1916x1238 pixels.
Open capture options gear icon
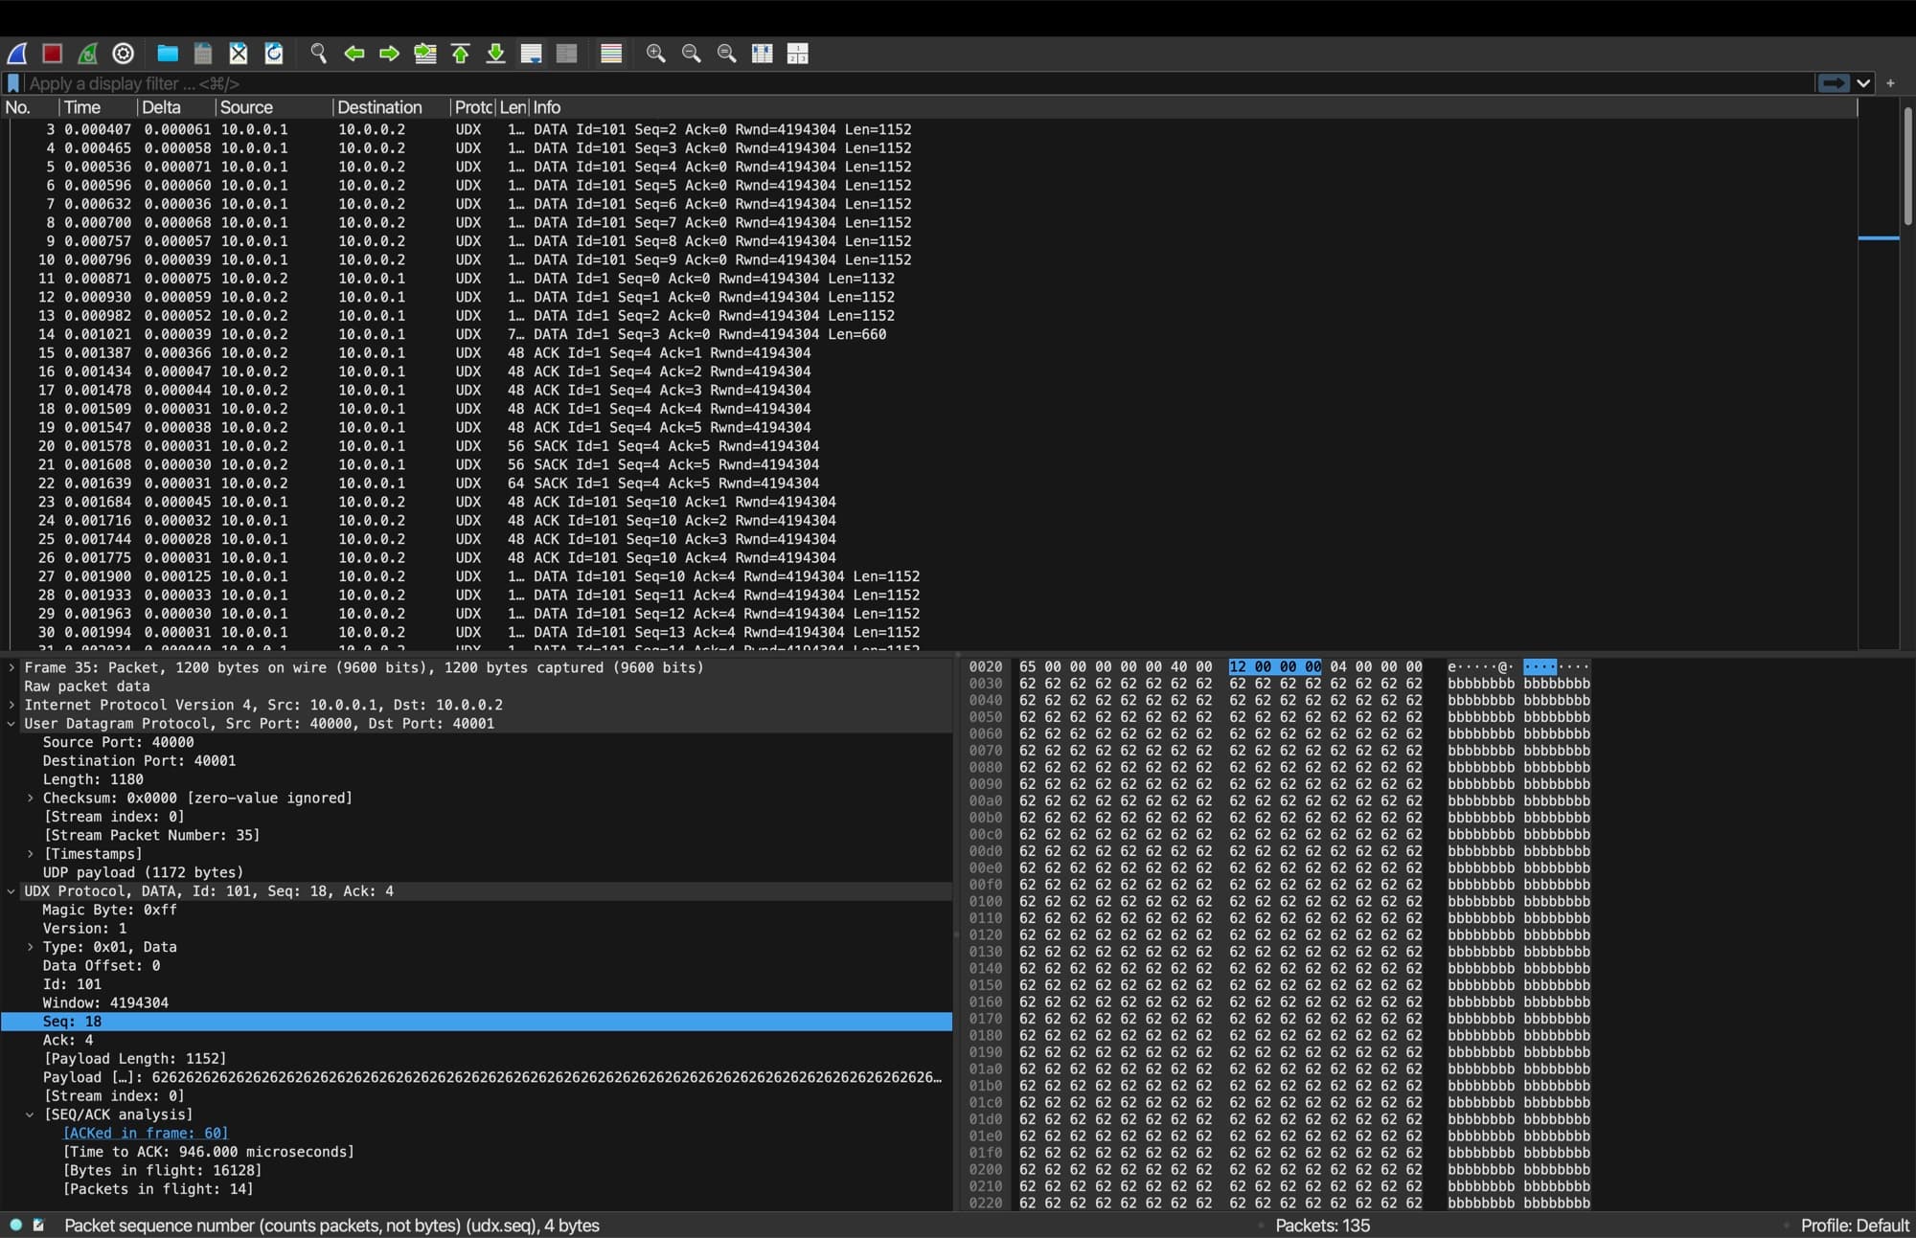pyautogui.click(x=124, y=54)
